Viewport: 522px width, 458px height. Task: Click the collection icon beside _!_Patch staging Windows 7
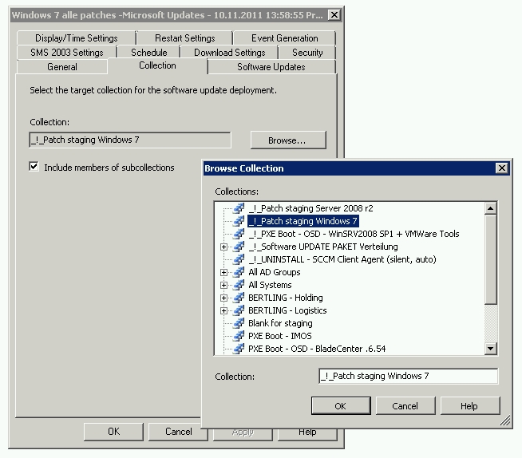(x=239, y=221)
